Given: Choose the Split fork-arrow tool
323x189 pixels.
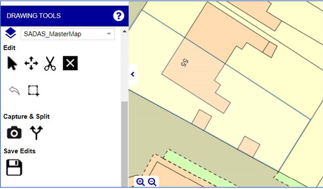Looking at the screenshot, I should 36,133.
